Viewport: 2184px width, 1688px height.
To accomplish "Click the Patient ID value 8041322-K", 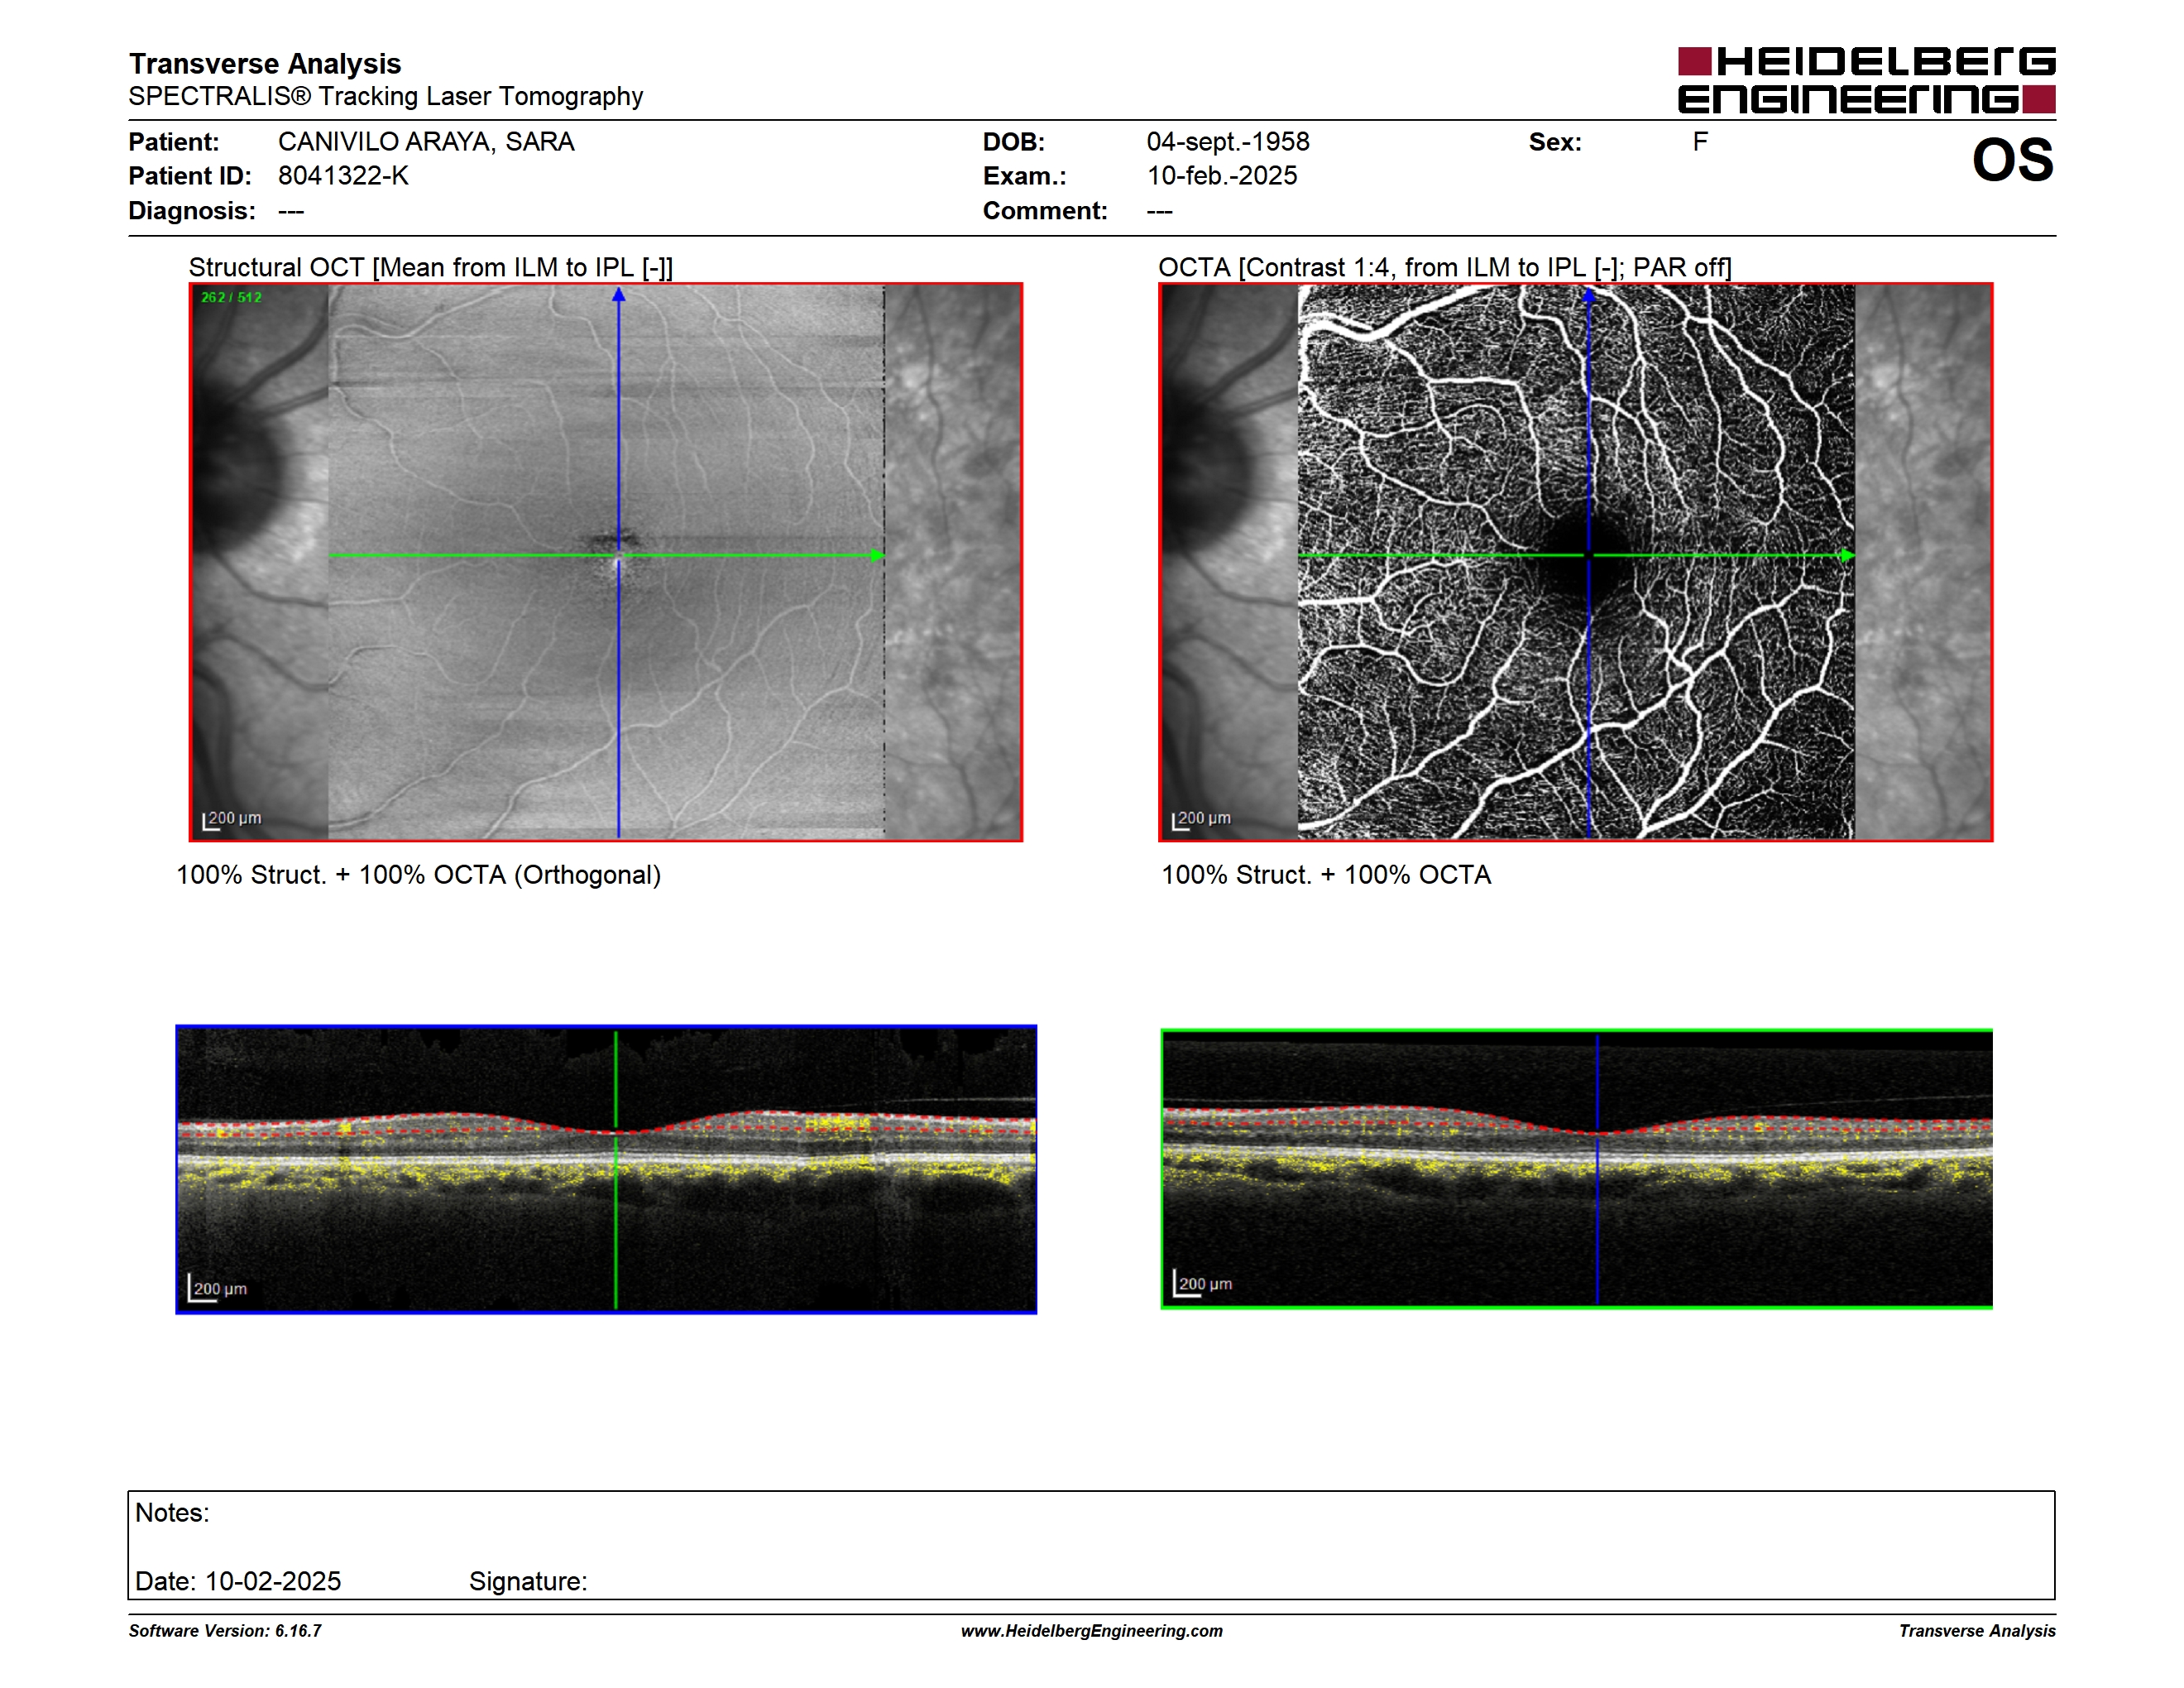I will 343,176.
